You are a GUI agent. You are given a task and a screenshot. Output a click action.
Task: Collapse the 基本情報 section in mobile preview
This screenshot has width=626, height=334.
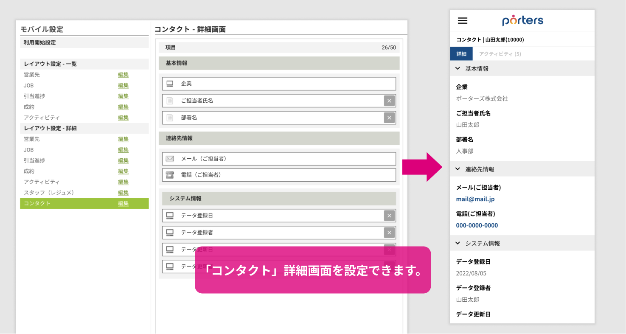coord(458,68)
